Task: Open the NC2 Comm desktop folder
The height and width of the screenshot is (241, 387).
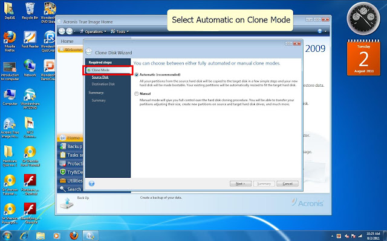Action: (30, 128)
